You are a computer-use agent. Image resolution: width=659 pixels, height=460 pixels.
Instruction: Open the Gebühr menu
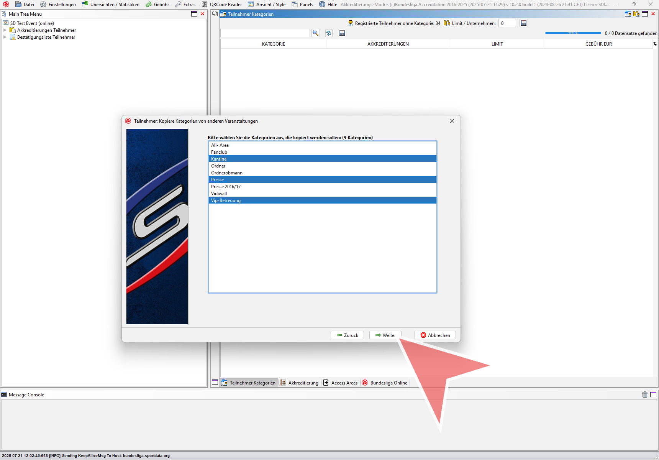(157, 4)
